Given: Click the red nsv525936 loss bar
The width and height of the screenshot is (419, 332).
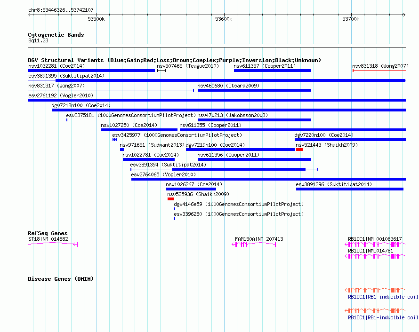Looking at the screenshot, I should click(x=171, y=199).
